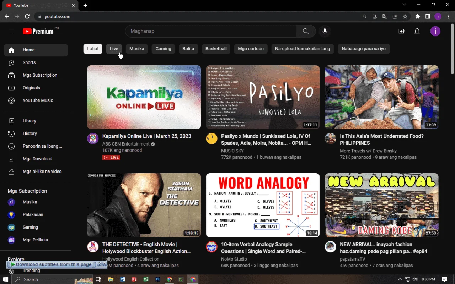Open Library in the sidebar
Screen dimensions: 455x284
[x=36, y=121]
